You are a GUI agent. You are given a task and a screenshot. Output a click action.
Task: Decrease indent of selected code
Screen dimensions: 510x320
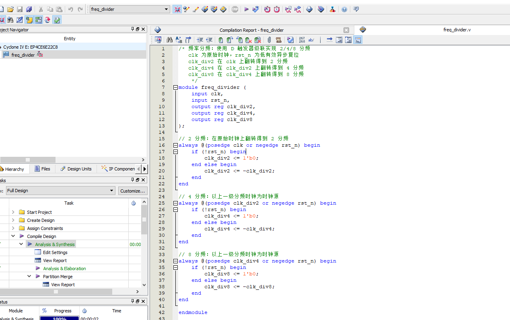209,40
